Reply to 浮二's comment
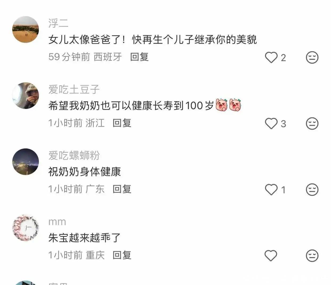This screenshot has width=331, height=285. click(x=139, y=57)
